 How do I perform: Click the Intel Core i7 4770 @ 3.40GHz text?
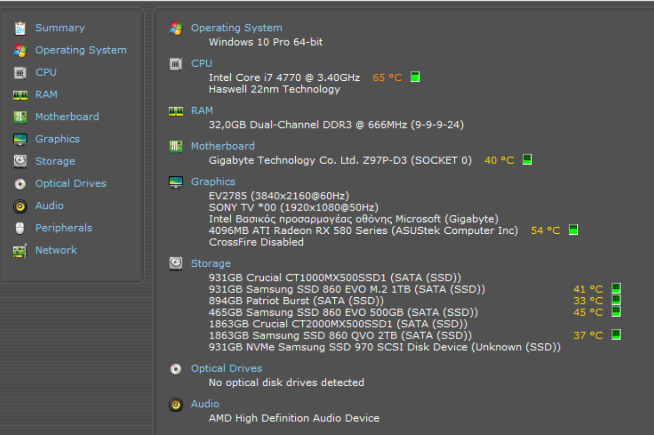(285, 78)
